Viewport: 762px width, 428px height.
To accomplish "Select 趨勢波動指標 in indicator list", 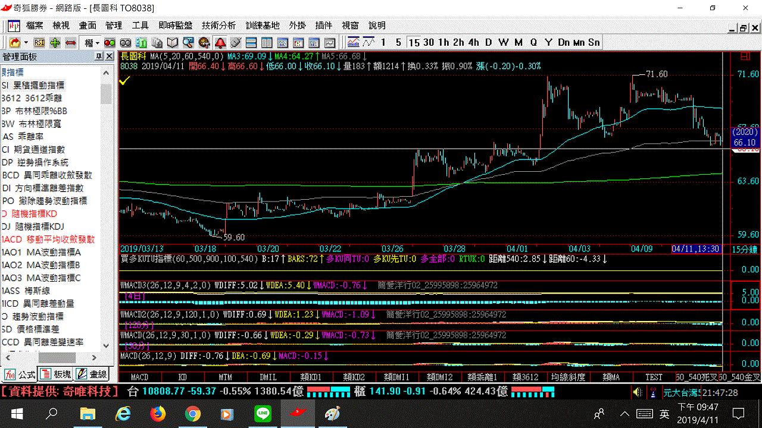I will click(x=37, y=316).
